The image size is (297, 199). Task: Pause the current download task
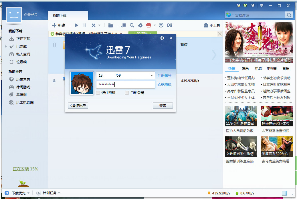(85, 25)
